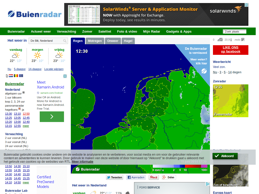This screenshot has height=194, width=259.
Task: Open the Gadgets & Apps menu
Action: (x=179, y=32)
